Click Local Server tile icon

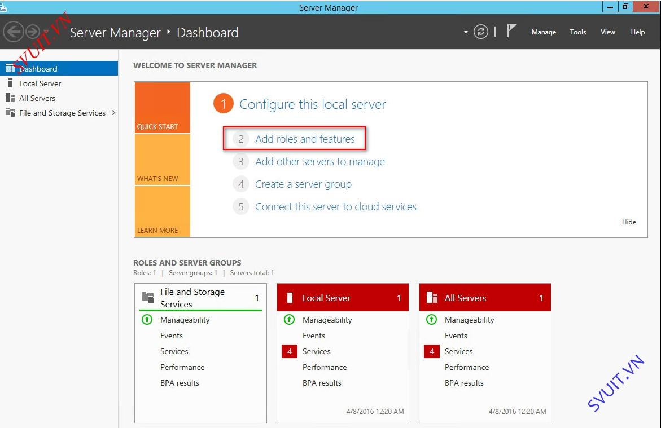(290, 298)
